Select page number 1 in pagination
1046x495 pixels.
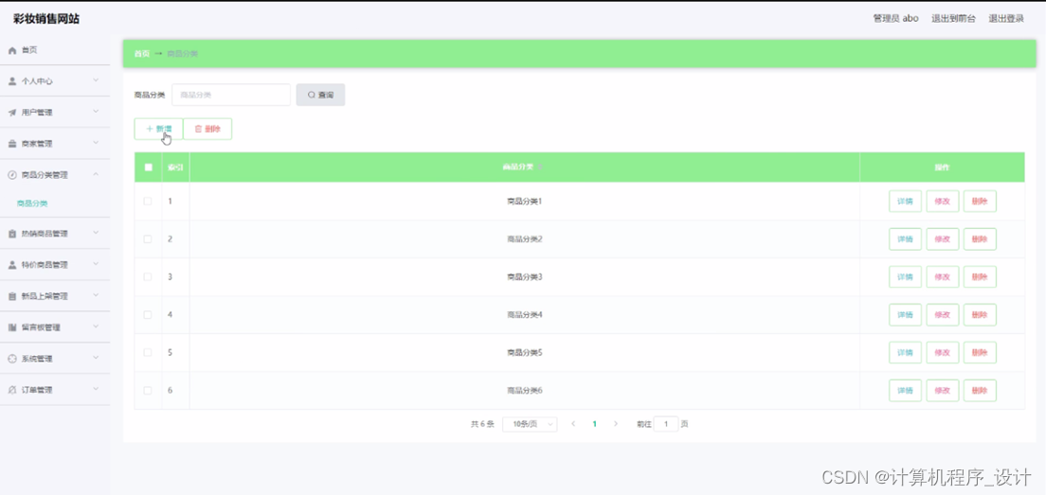(594, 424)
